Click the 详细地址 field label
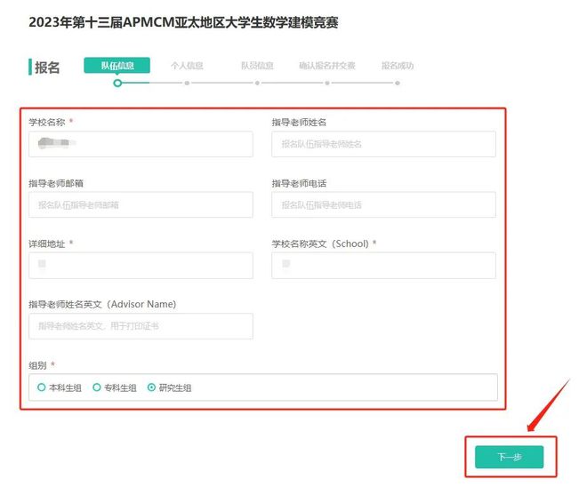This screenshot has height=487, width=587. [47, 244]
